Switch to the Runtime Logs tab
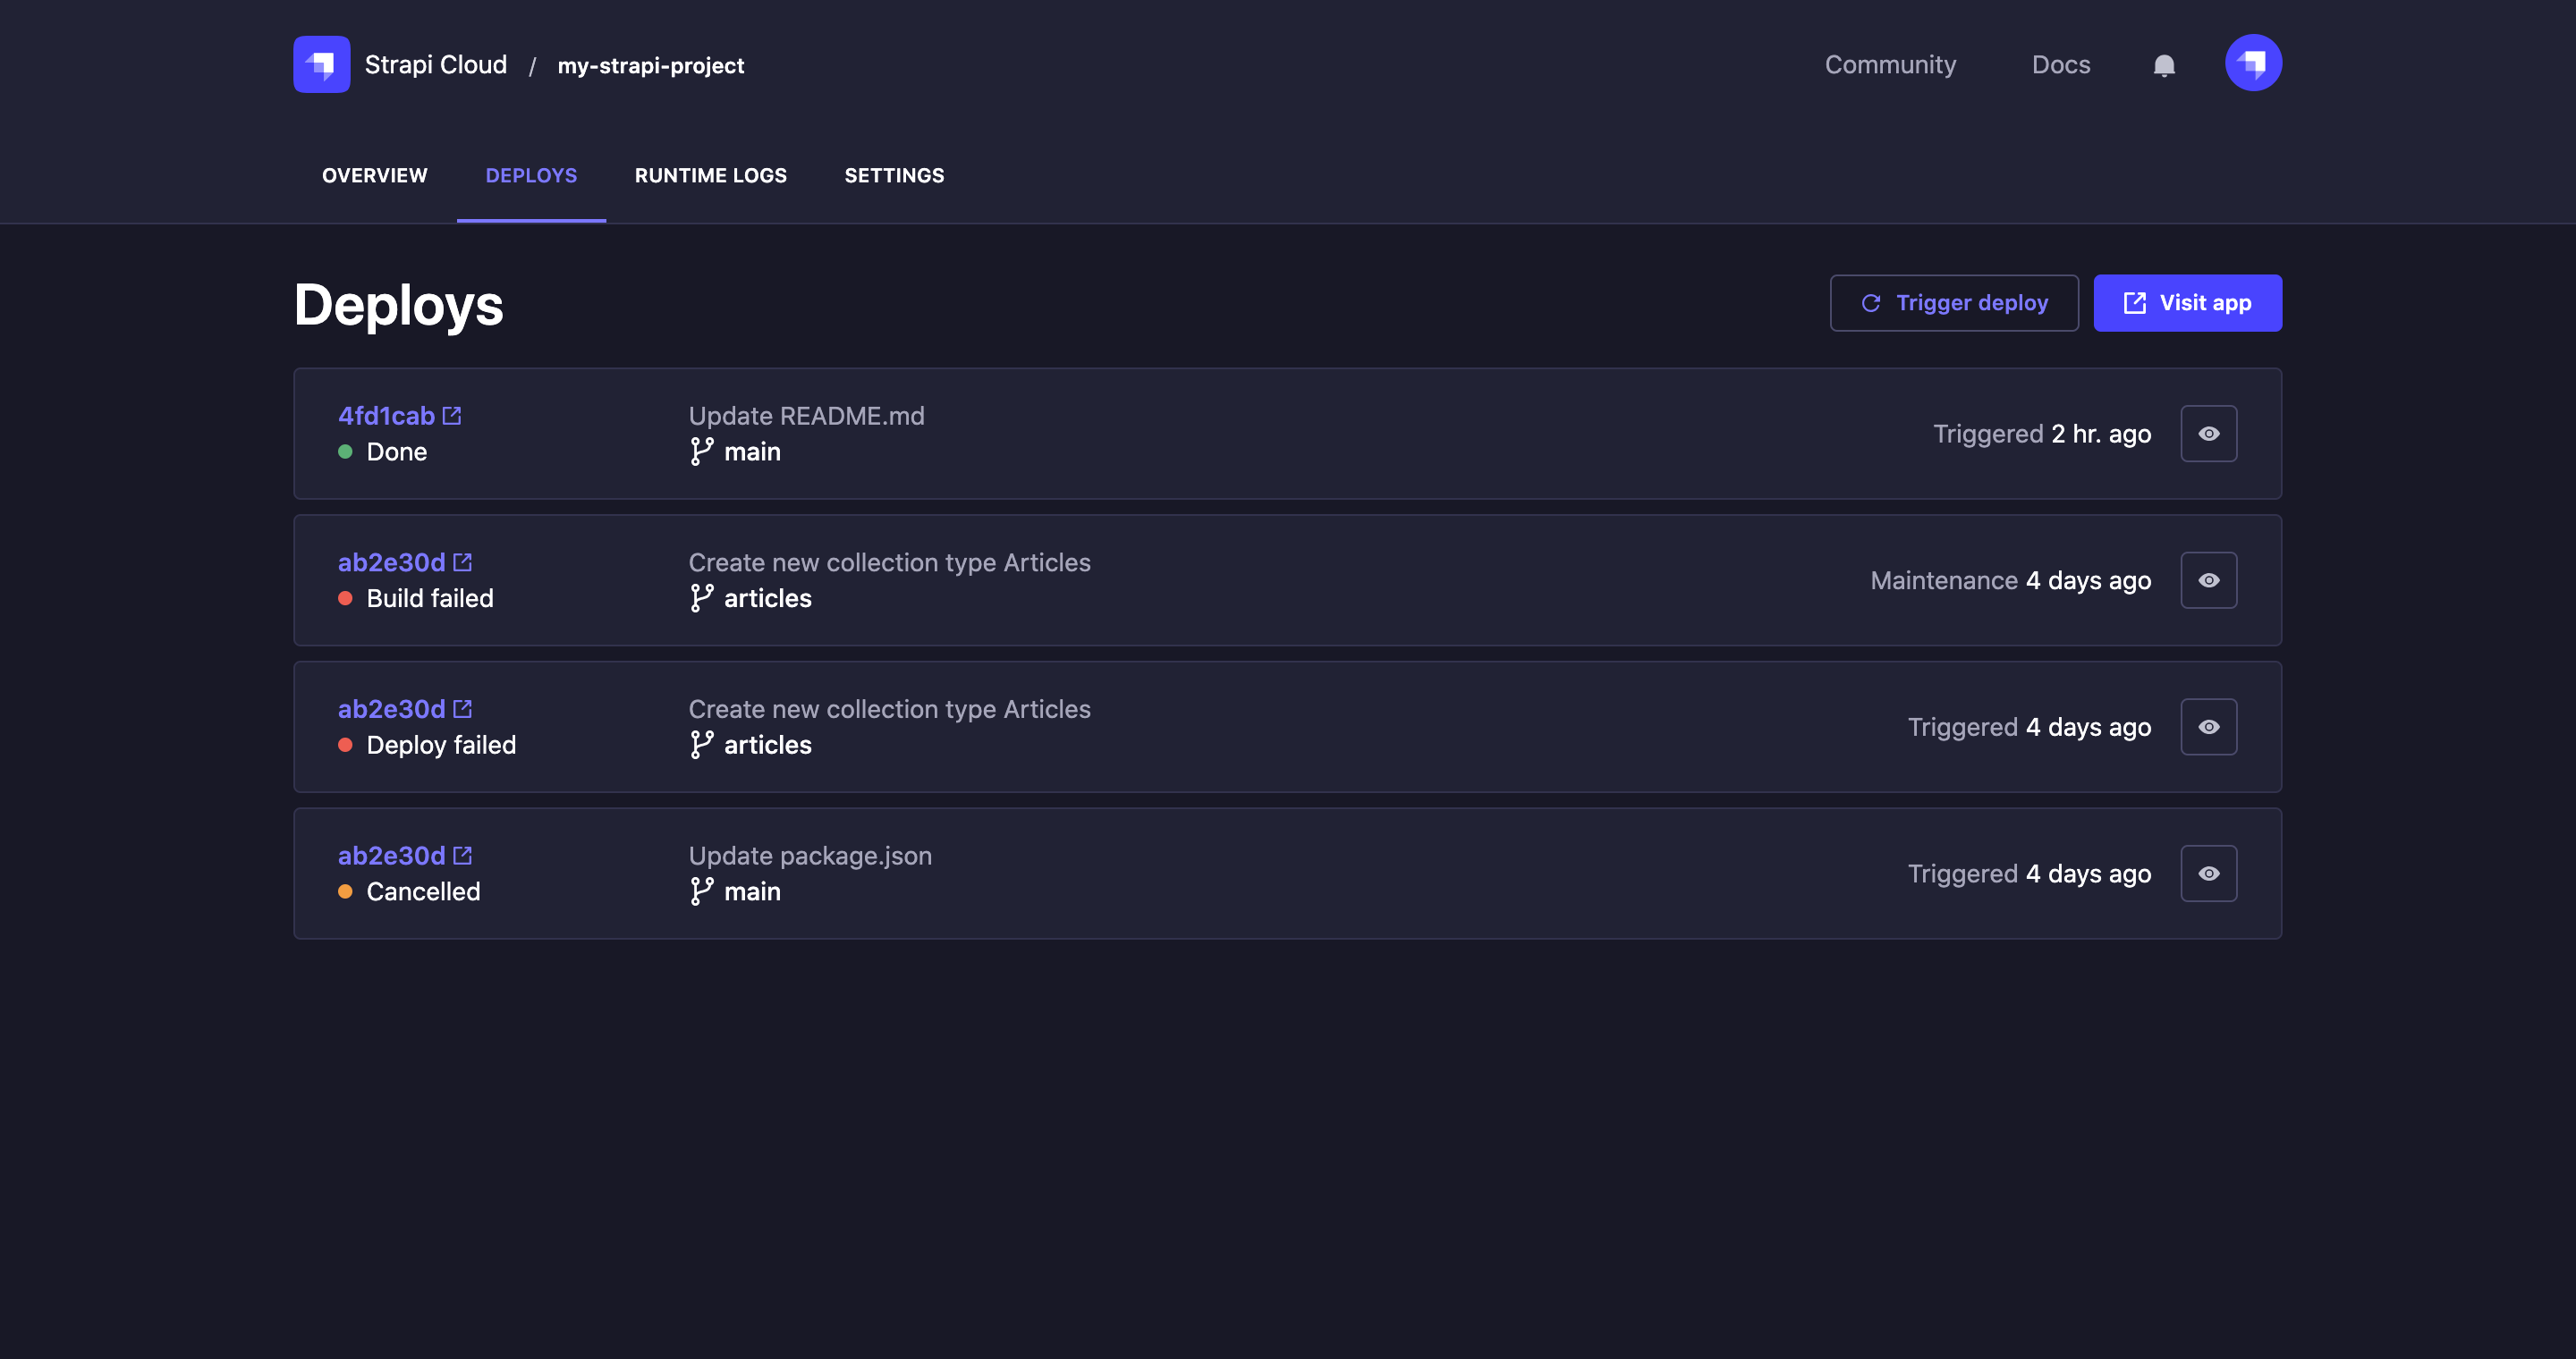 coord(710,173)
